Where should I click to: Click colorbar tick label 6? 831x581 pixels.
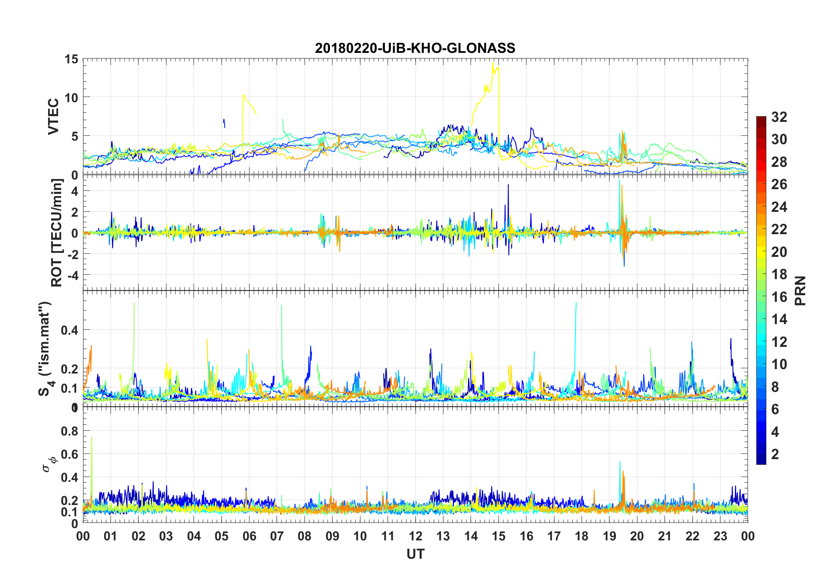coord(775,409)
